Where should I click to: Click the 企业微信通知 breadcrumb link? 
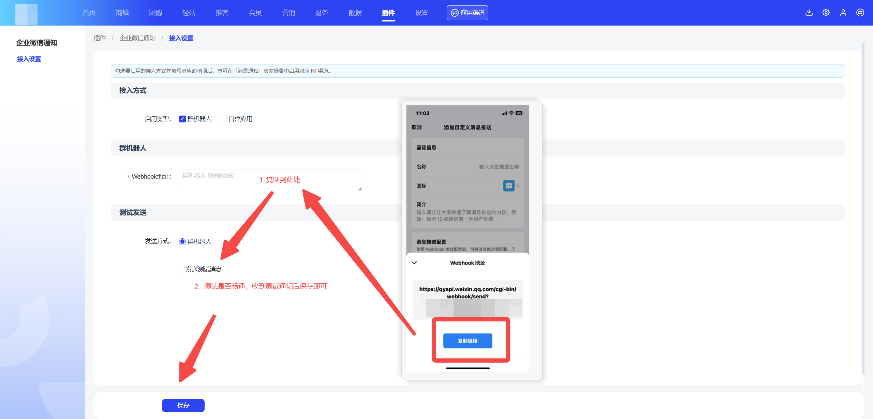tap(137, 38)
